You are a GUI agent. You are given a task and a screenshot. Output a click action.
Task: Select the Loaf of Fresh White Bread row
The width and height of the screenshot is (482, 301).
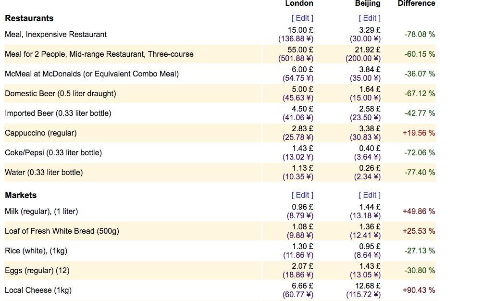(x=62, y=231)
